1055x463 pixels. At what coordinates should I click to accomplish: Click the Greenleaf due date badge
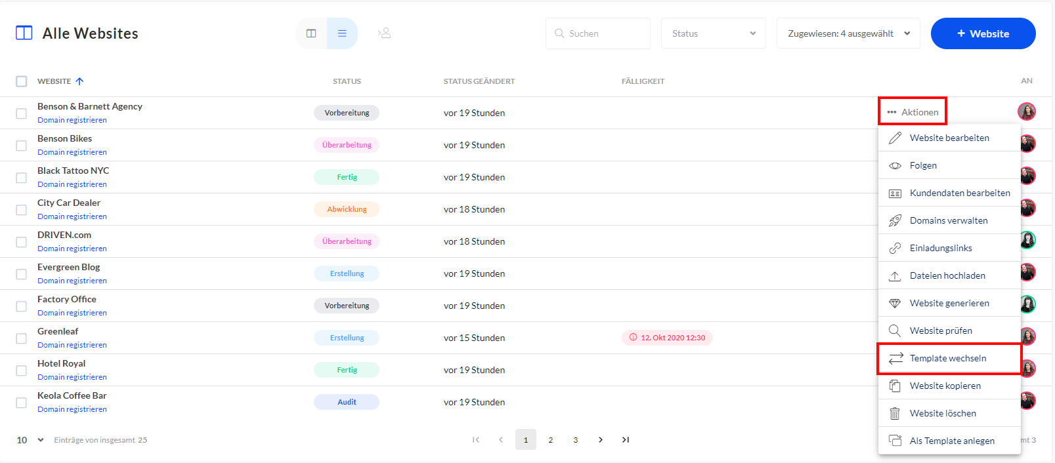[667, 338]
